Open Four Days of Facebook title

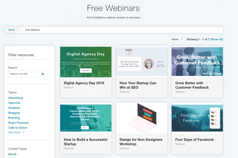click(194, 140)
